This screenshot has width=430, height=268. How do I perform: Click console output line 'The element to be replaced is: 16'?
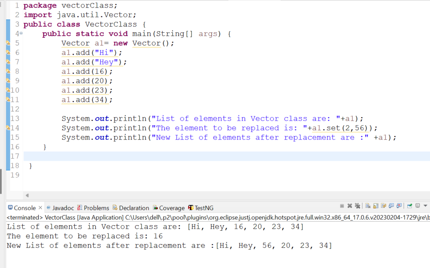coord(85,236)
